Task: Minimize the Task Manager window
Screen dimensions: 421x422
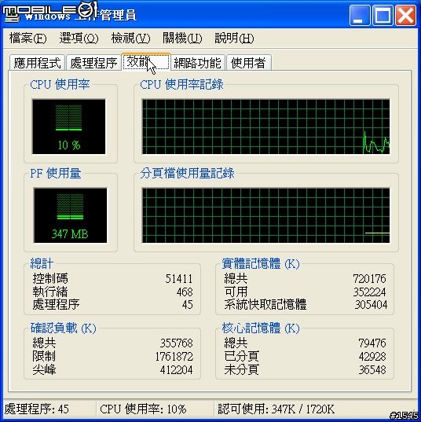Action: (x=360, y=16)
